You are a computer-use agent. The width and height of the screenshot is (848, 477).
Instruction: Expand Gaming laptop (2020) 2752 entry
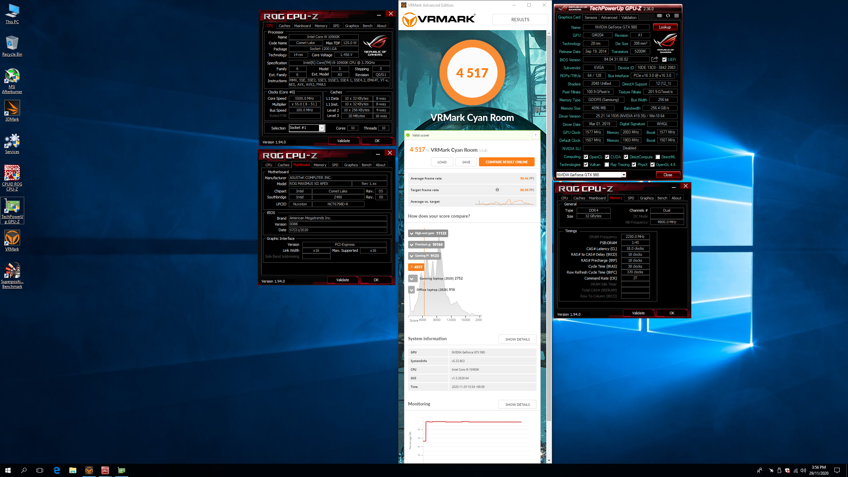(x=413, y=279)
